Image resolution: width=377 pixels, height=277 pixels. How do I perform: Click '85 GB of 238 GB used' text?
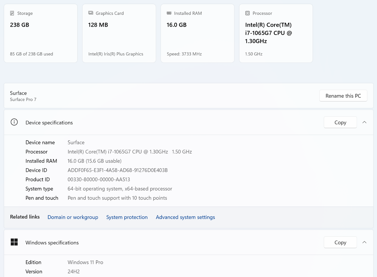(32, 54)
